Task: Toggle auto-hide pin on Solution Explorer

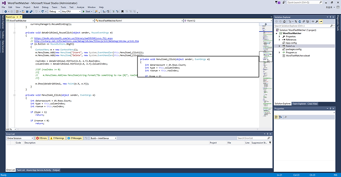Action: (331, 17)
